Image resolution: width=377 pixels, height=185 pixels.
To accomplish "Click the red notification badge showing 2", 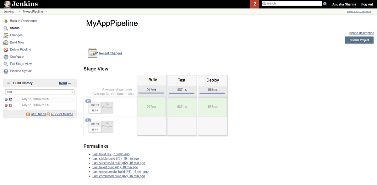I will point(254,4).
